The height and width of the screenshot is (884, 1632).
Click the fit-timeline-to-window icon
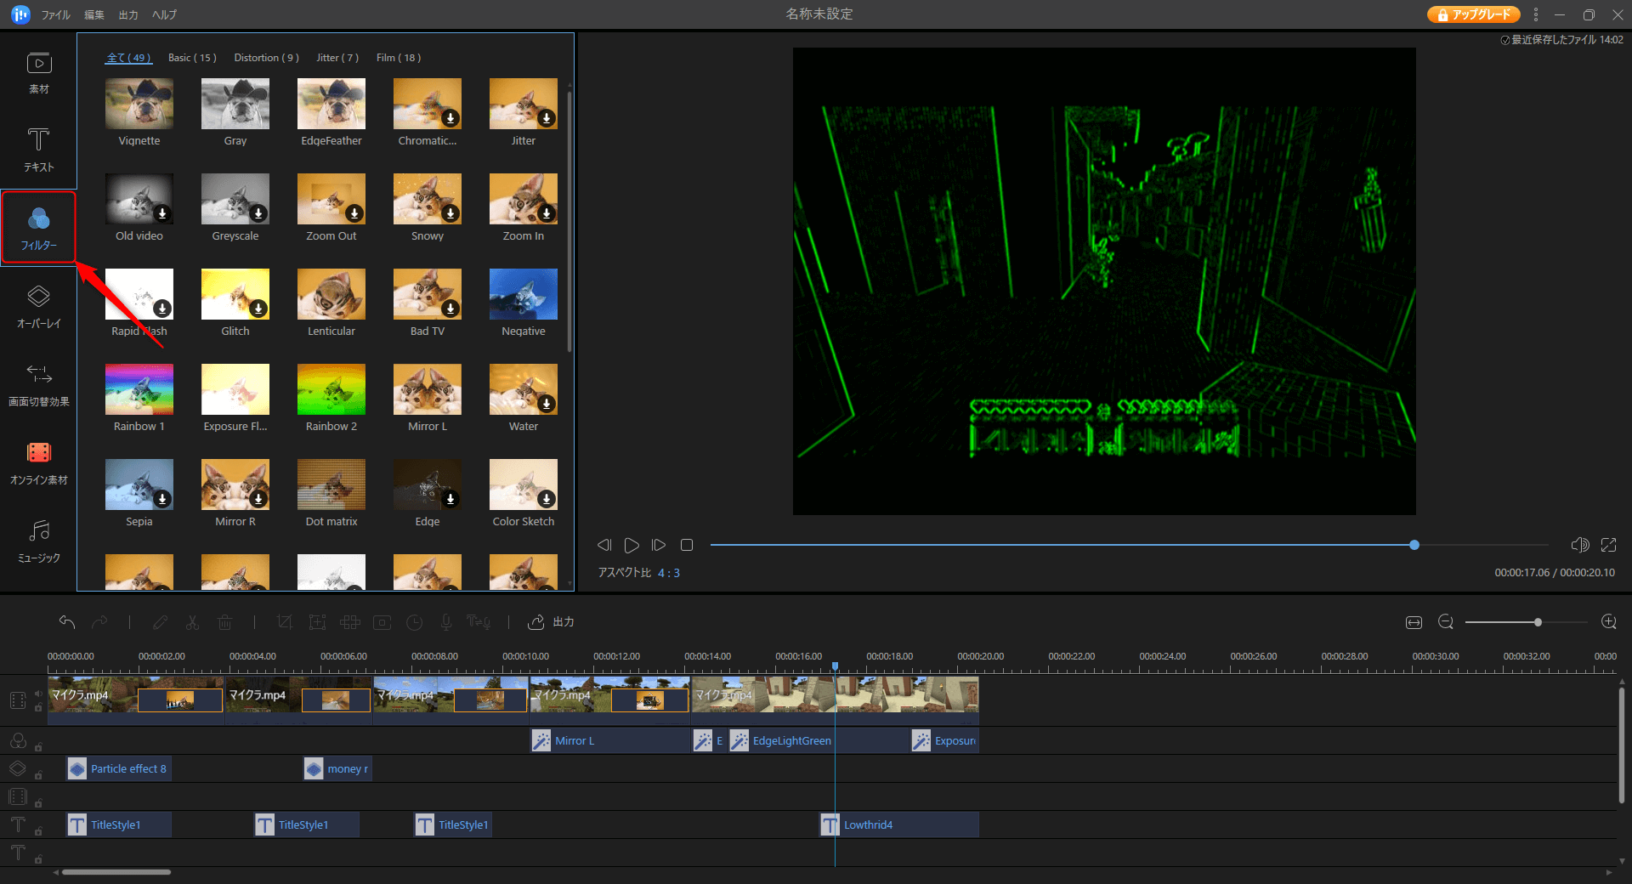coord(1414,622)
